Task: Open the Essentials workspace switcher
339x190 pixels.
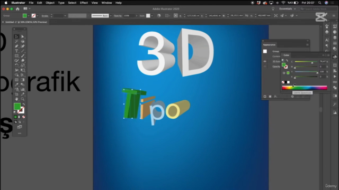Action: coord(287,9)
